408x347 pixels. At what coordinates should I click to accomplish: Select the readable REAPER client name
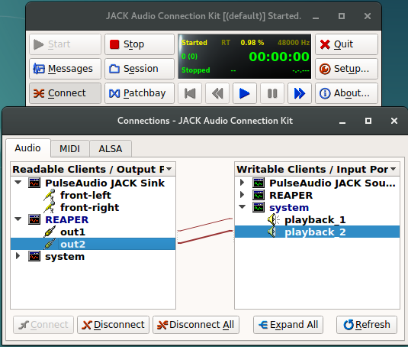pyautogui.click(x=67, y=220)
